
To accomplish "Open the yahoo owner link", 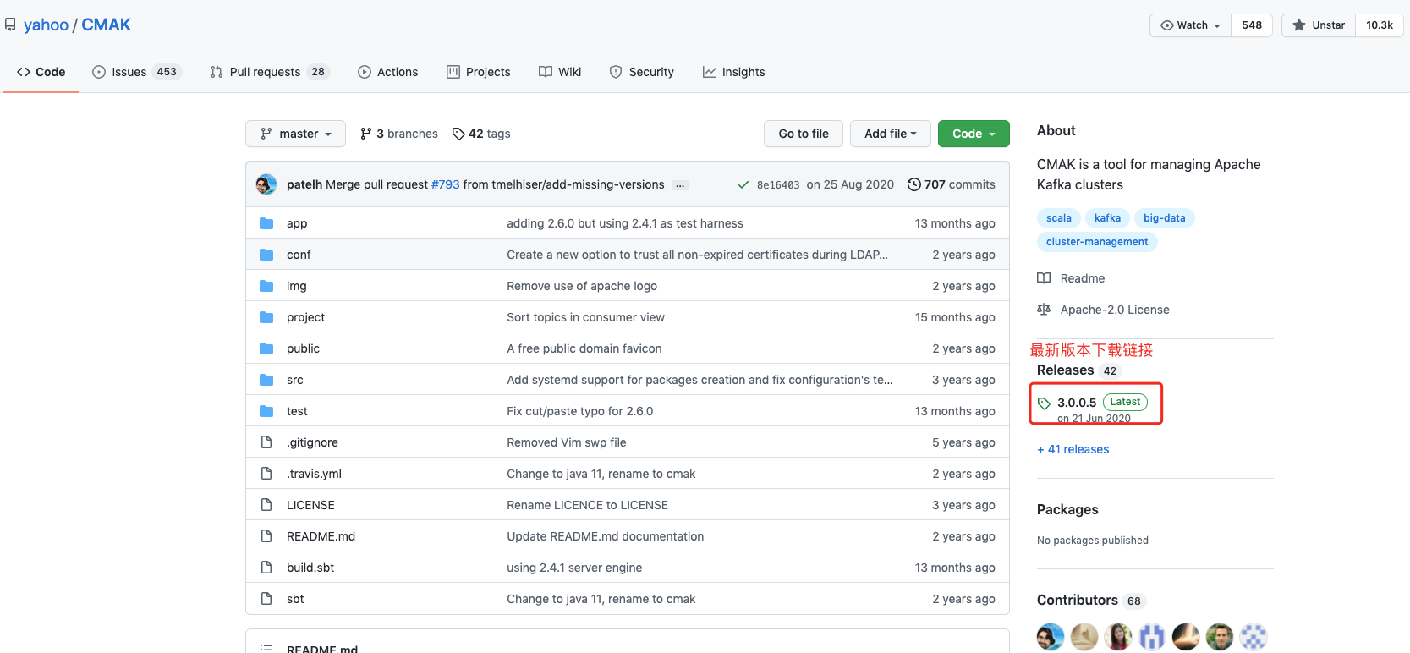I will click(46, 25).
